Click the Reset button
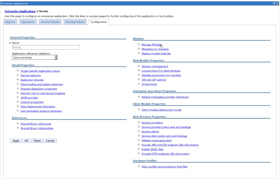Viewport: 280px width, 181px height. click(x=37, y=141)
